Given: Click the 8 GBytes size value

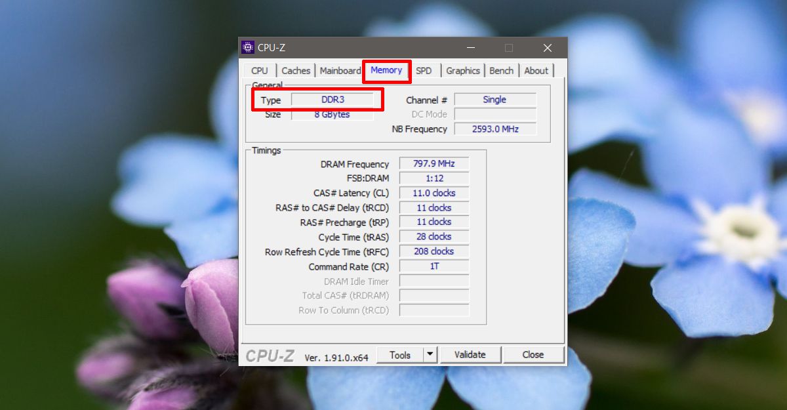Looking at the screenshot, I should pyautogui.click(x=333, y=114).
